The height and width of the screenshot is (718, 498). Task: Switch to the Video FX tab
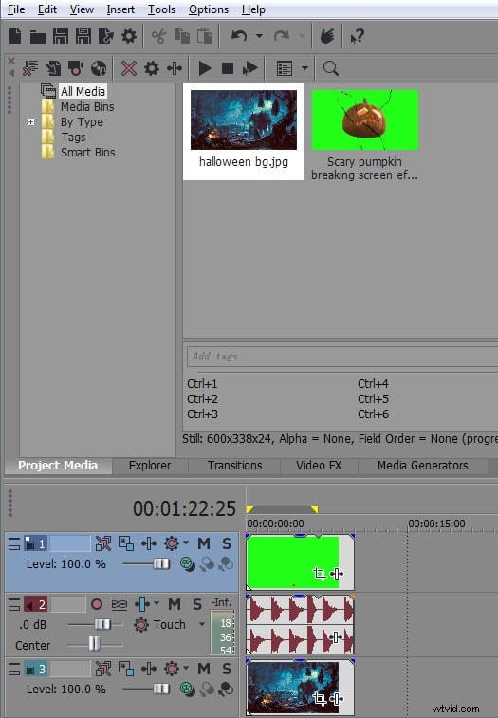click(x=319, y=466)
